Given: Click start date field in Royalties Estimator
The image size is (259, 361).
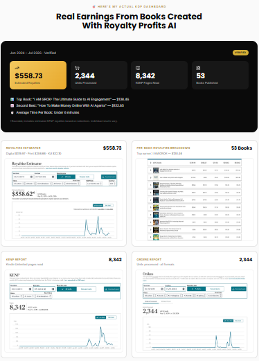Looking at the screenshot, I should tap(23, 177).
